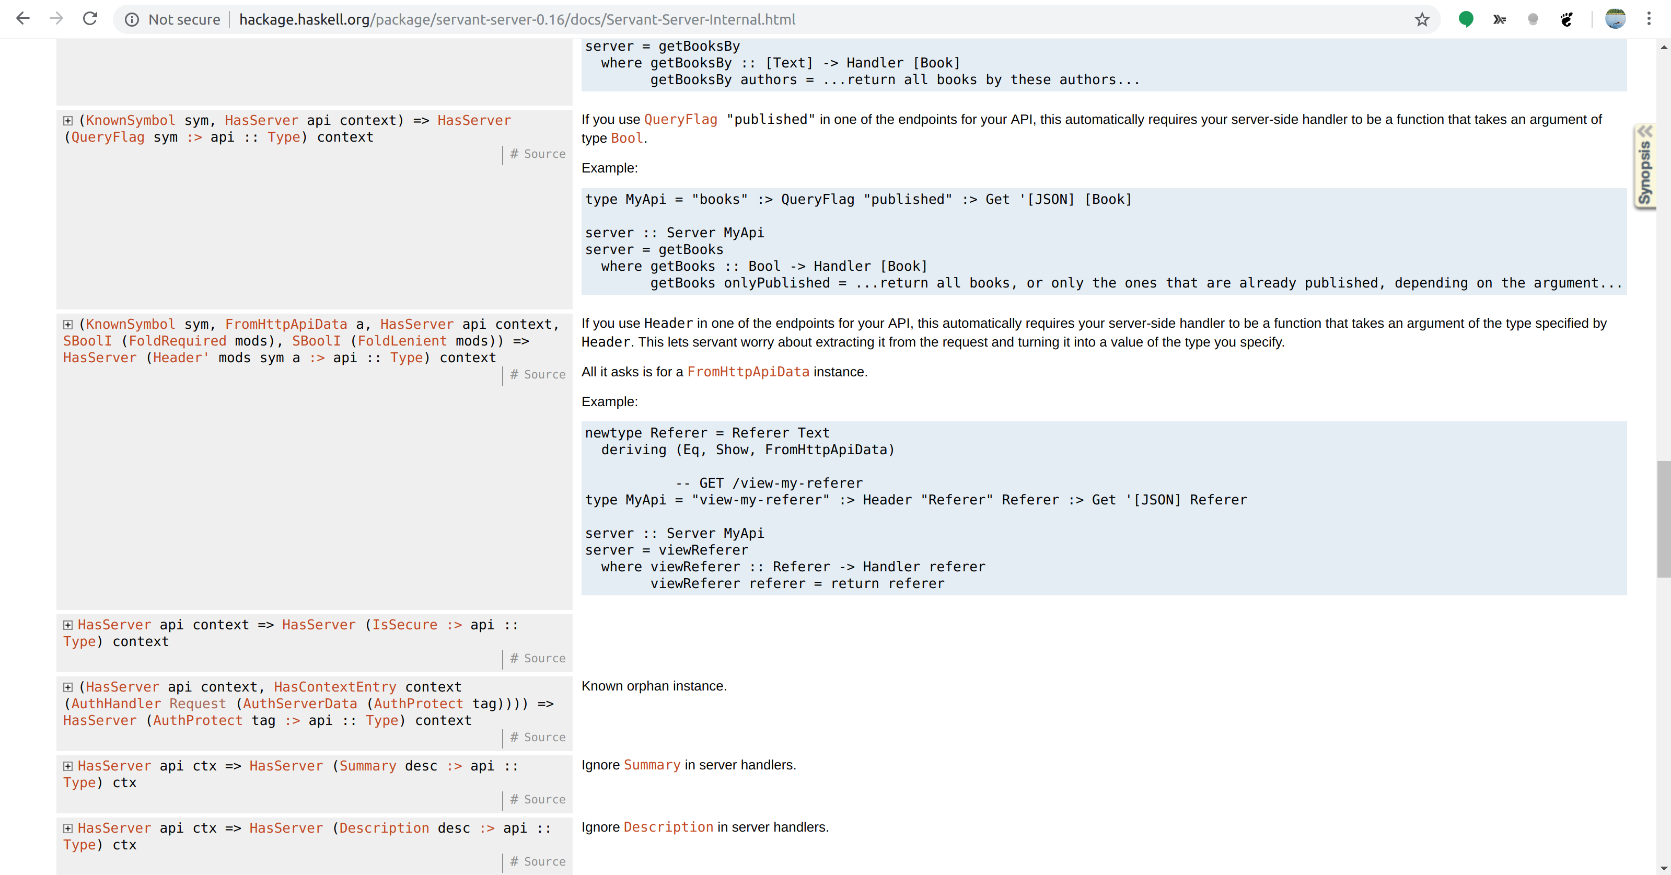Image resolution: width=1671 pixels, height=875 pixels.
Task: Open the green circle browser extension
Action: tap(1465, 19)
